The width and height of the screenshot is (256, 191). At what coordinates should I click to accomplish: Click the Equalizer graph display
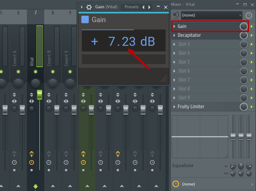(x=200, y=137)
